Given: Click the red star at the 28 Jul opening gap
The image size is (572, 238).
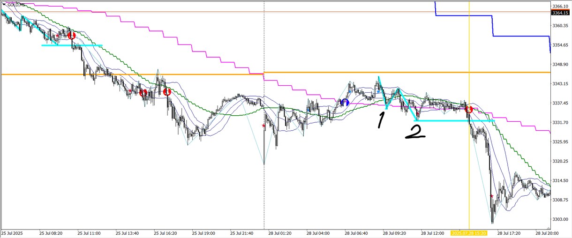Looking at the screenshot, I should pos(263,126).
